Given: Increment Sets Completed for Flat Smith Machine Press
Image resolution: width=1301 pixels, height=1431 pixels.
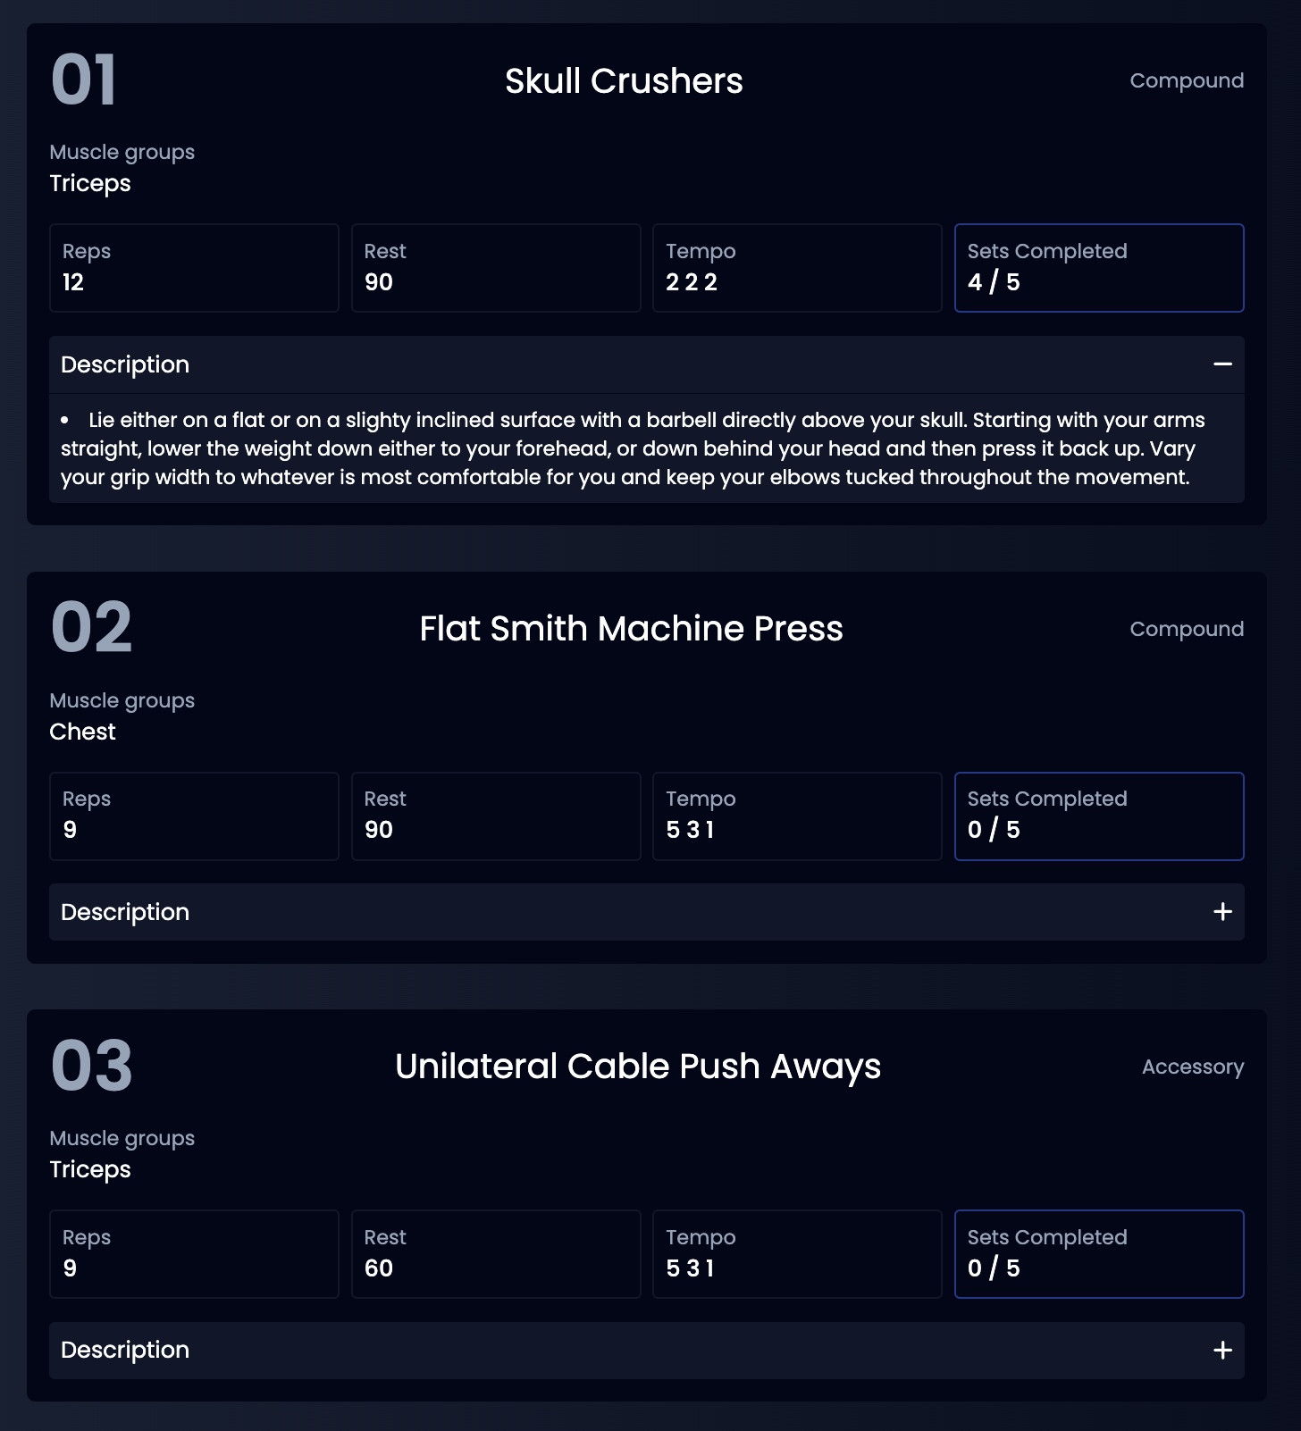Looking at the screenshot, I should click(x=1098, y=816).
